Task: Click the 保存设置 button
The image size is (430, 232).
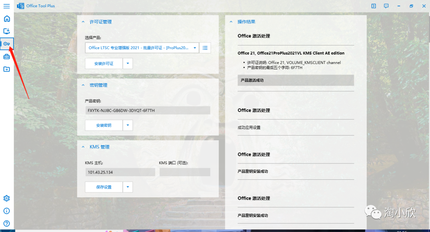Action: 104,187
